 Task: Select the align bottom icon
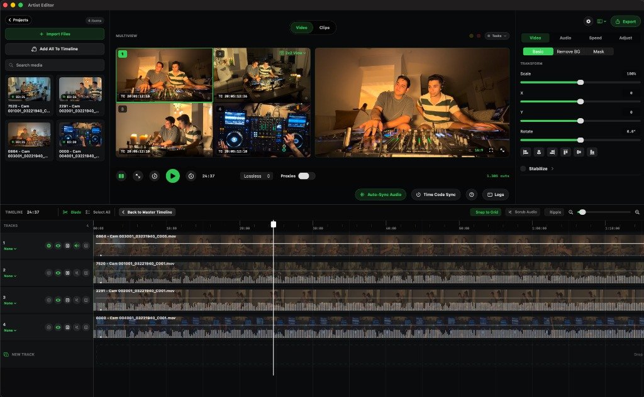[592, 152]
